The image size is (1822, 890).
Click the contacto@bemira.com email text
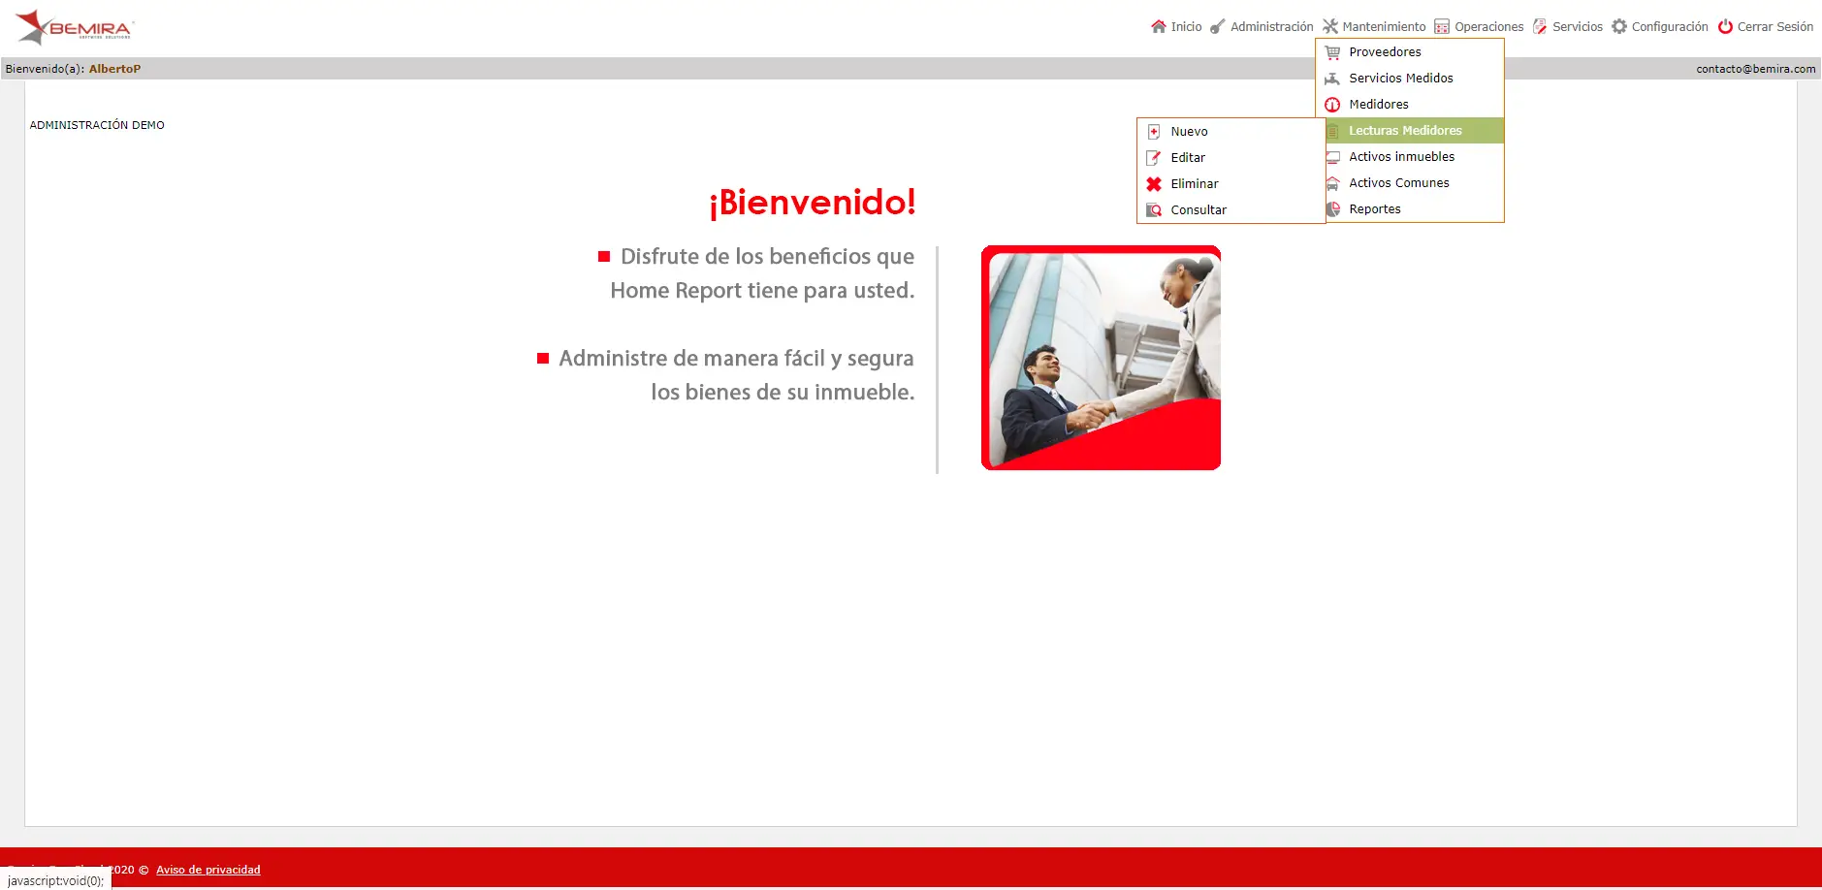[1756, 69]
